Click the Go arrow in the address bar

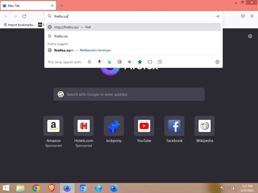click(217, 16)
